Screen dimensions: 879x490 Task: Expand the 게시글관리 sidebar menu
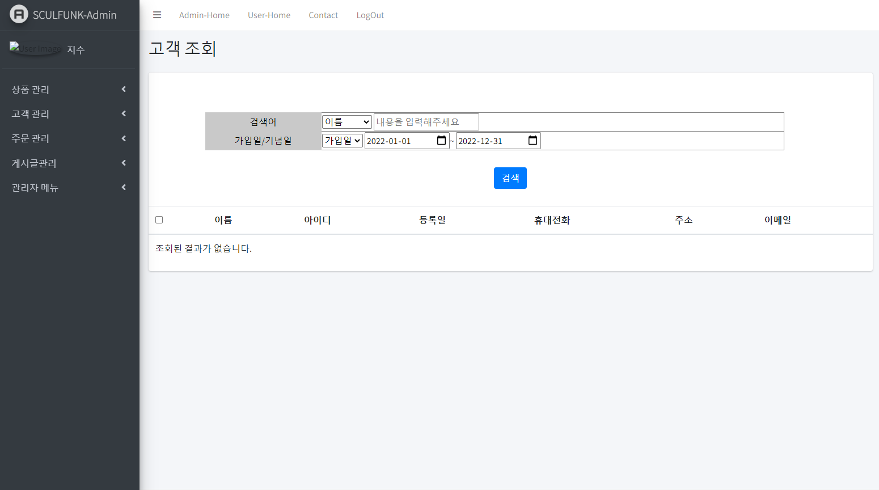point(69,163)
